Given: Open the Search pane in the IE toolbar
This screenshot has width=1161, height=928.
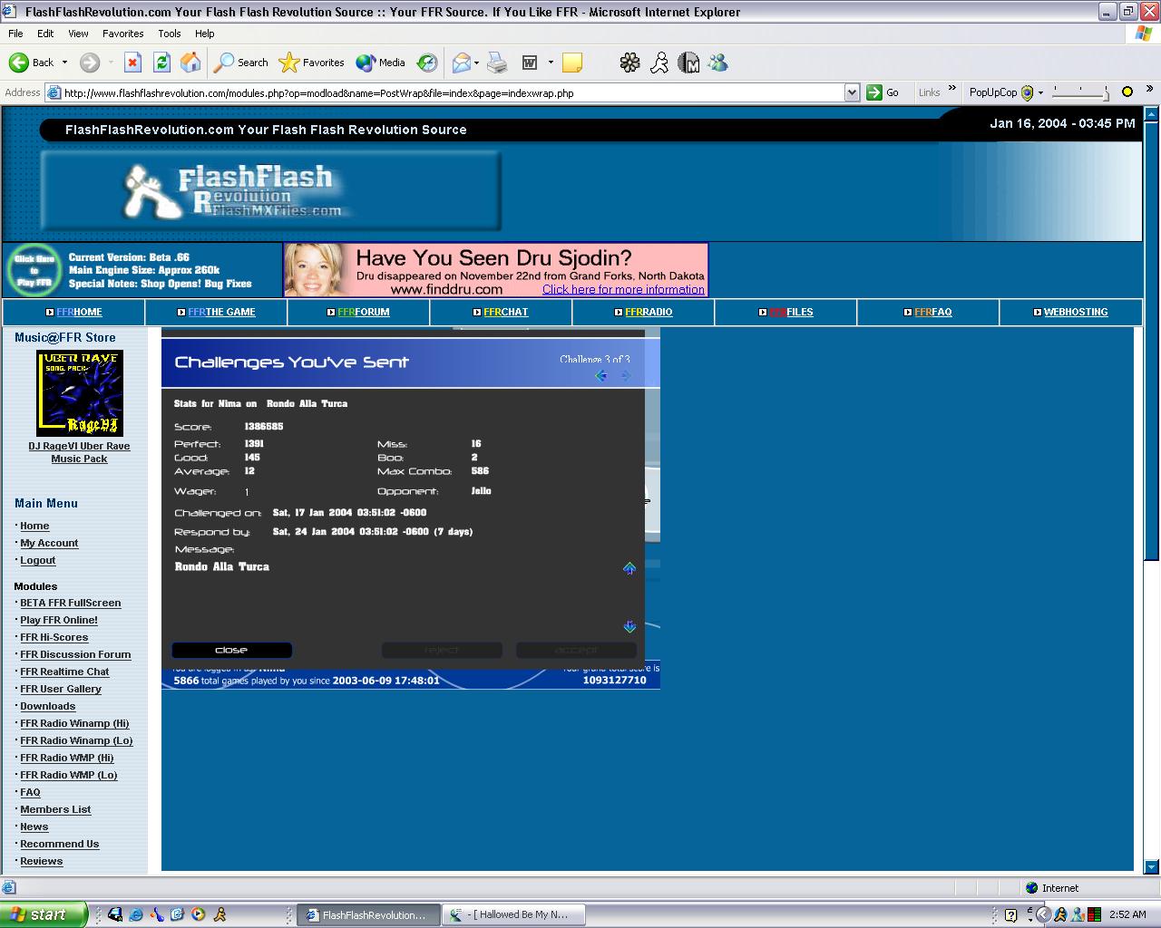Looking at the screenshot, I should tap(240, 63).
